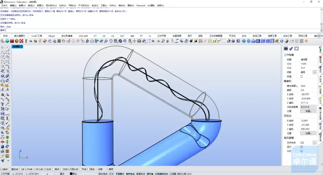The height and width of the screenshot is (175, 323).
Task: Toggle 物件锁点 in status bar
Action: (x=130, y=174)
